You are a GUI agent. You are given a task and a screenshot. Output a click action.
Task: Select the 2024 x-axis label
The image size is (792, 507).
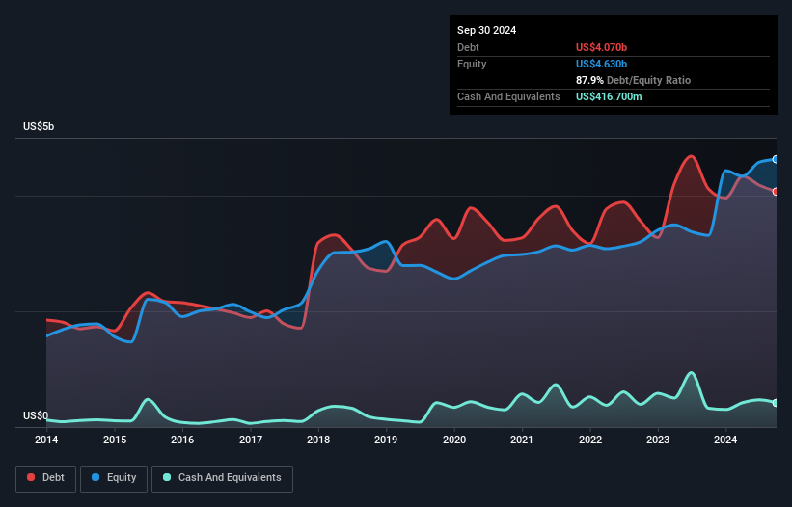725,440
